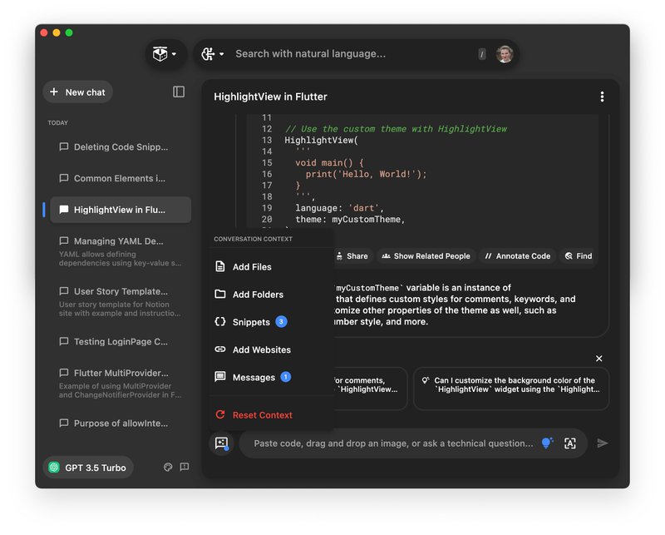Open Snippets in conversation context

[272, 322]
